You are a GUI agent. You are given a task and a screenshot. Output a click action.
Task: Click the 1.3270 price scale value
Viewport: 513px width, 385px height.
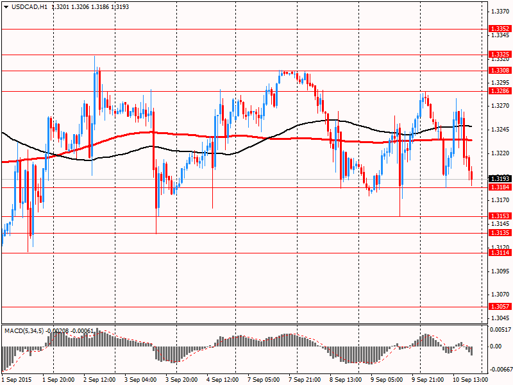pos(500,106)
